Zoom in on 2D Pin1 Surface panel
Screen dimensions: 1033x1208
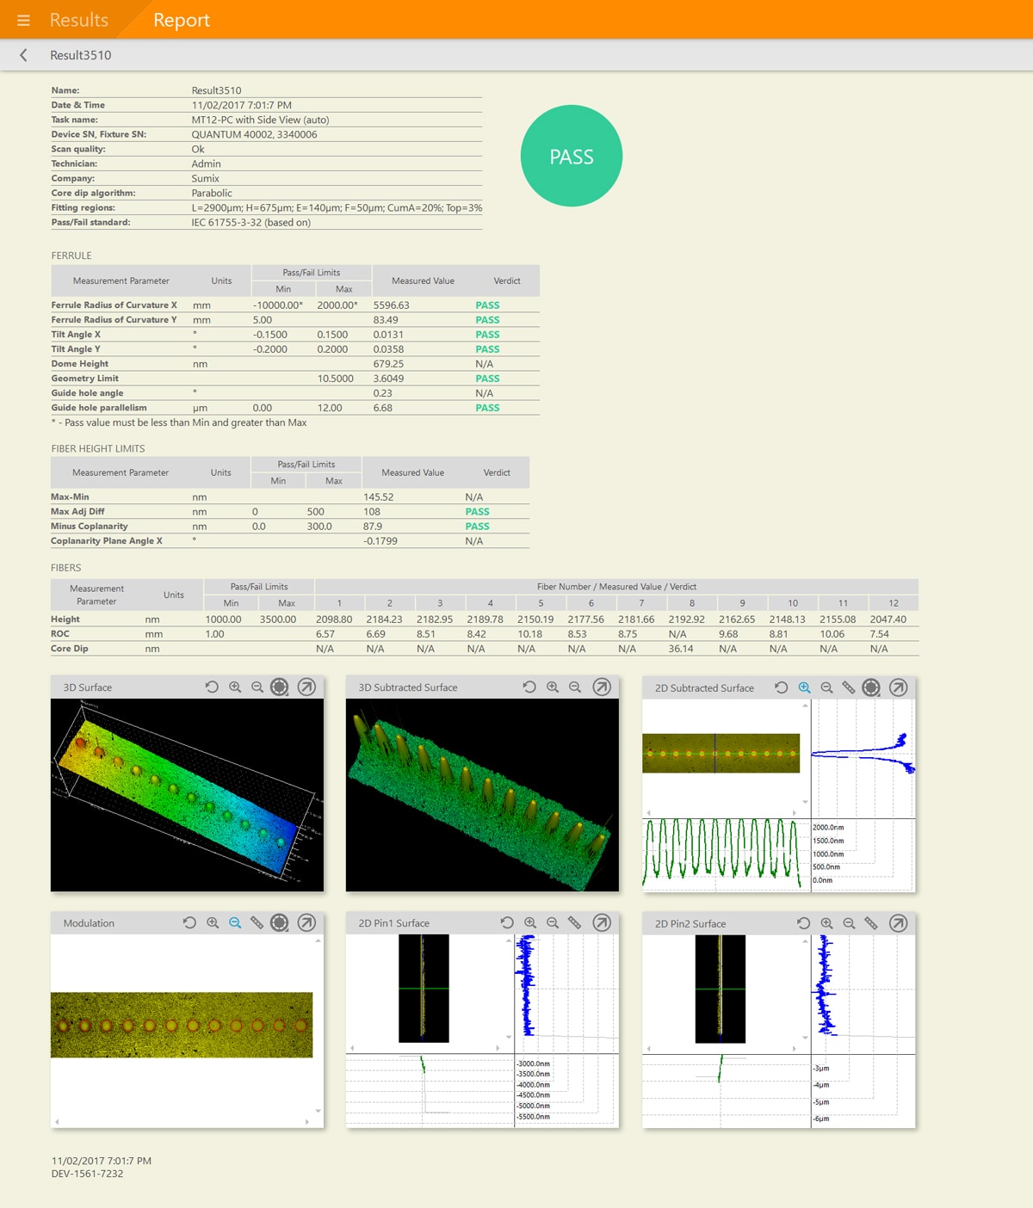(x=530, y=922)
